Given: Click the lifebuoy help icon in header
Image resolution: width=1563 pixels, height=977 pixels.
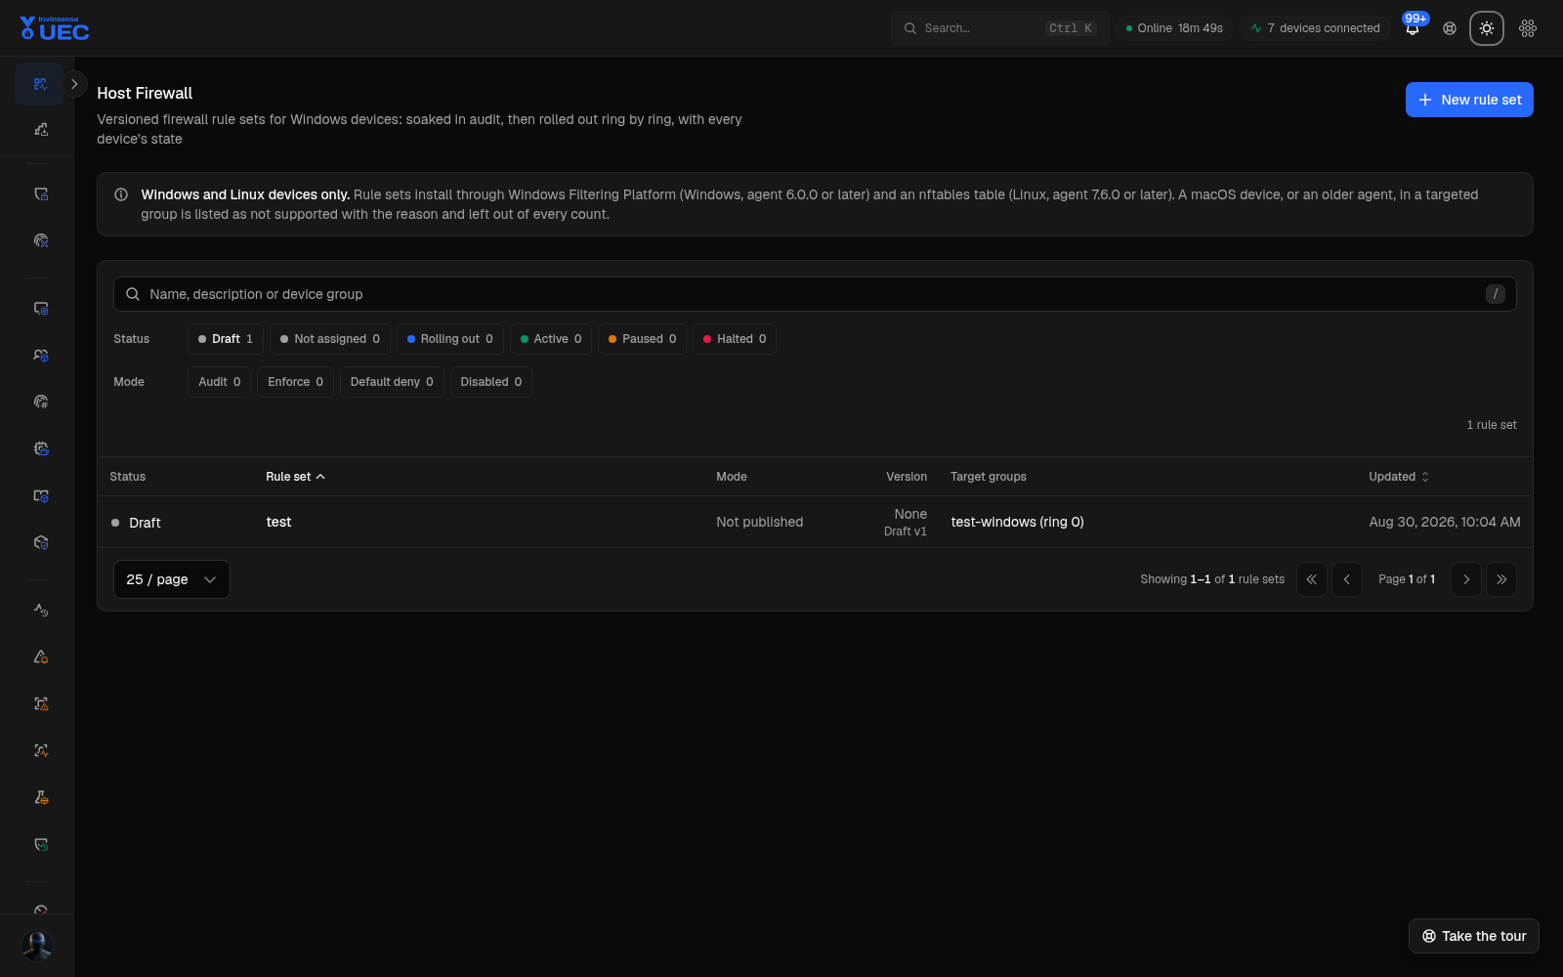Looking at the screenshot, I should [x=1450, y=28].
